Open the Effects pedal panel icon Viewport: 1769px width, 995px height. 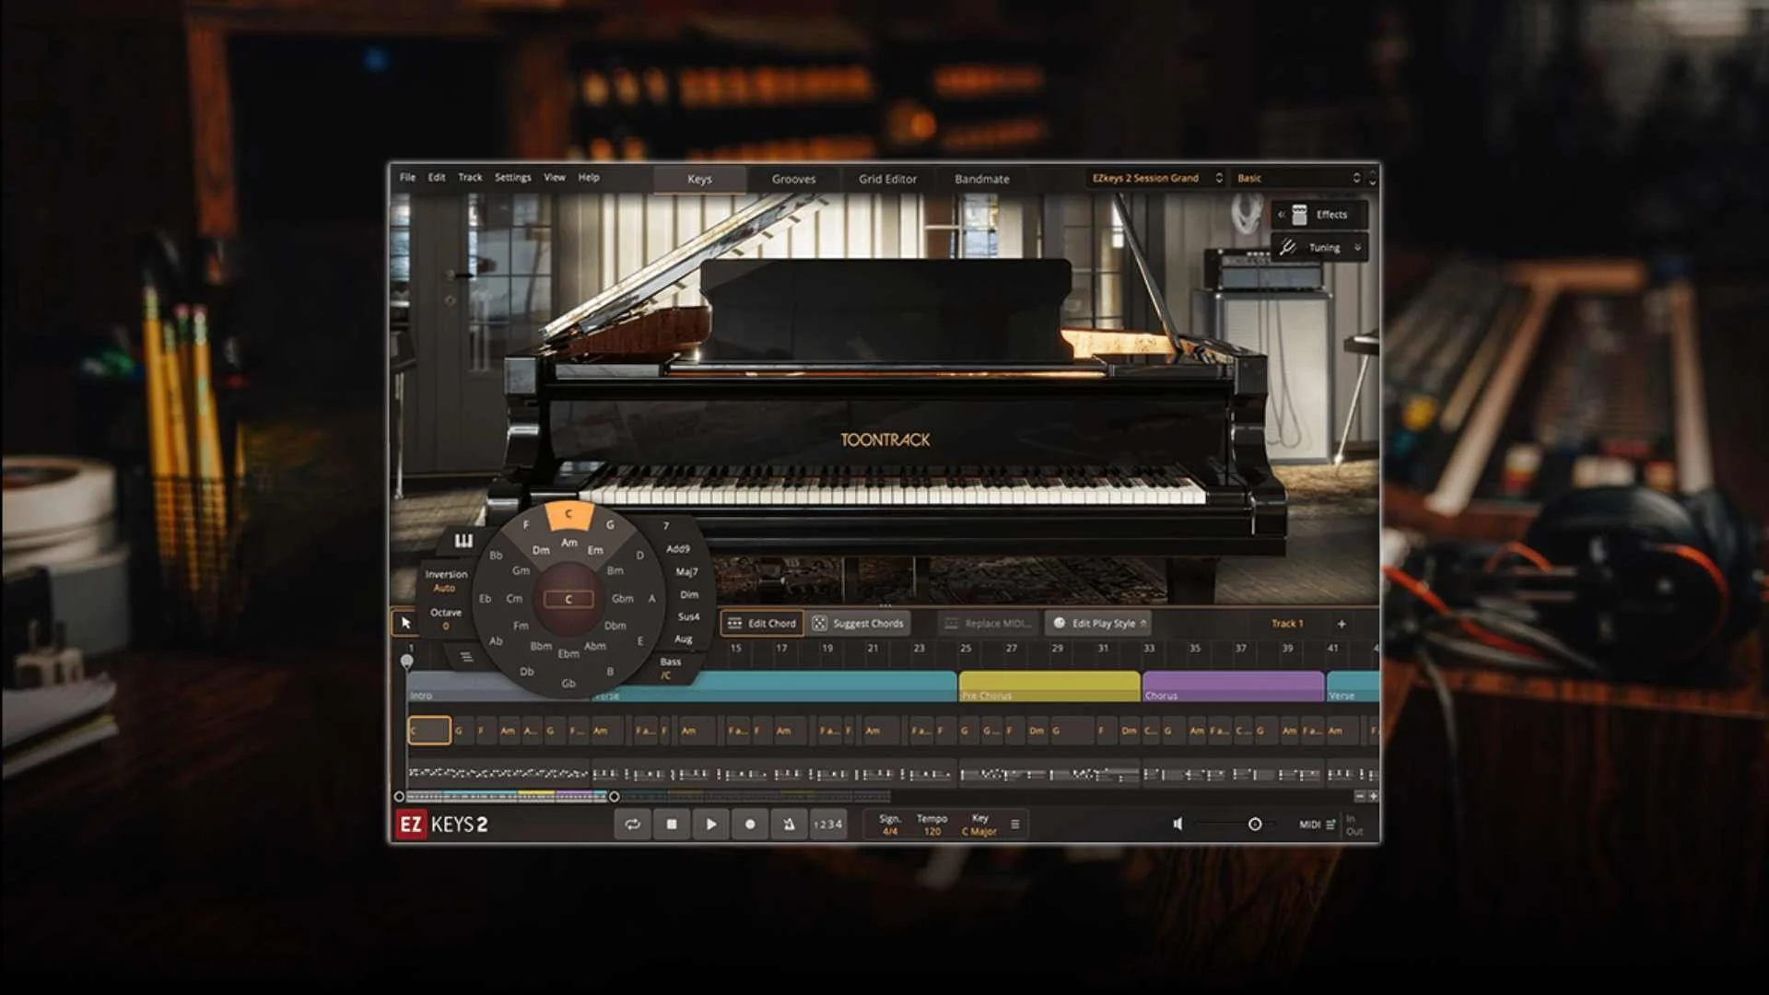coord(1300,215)
